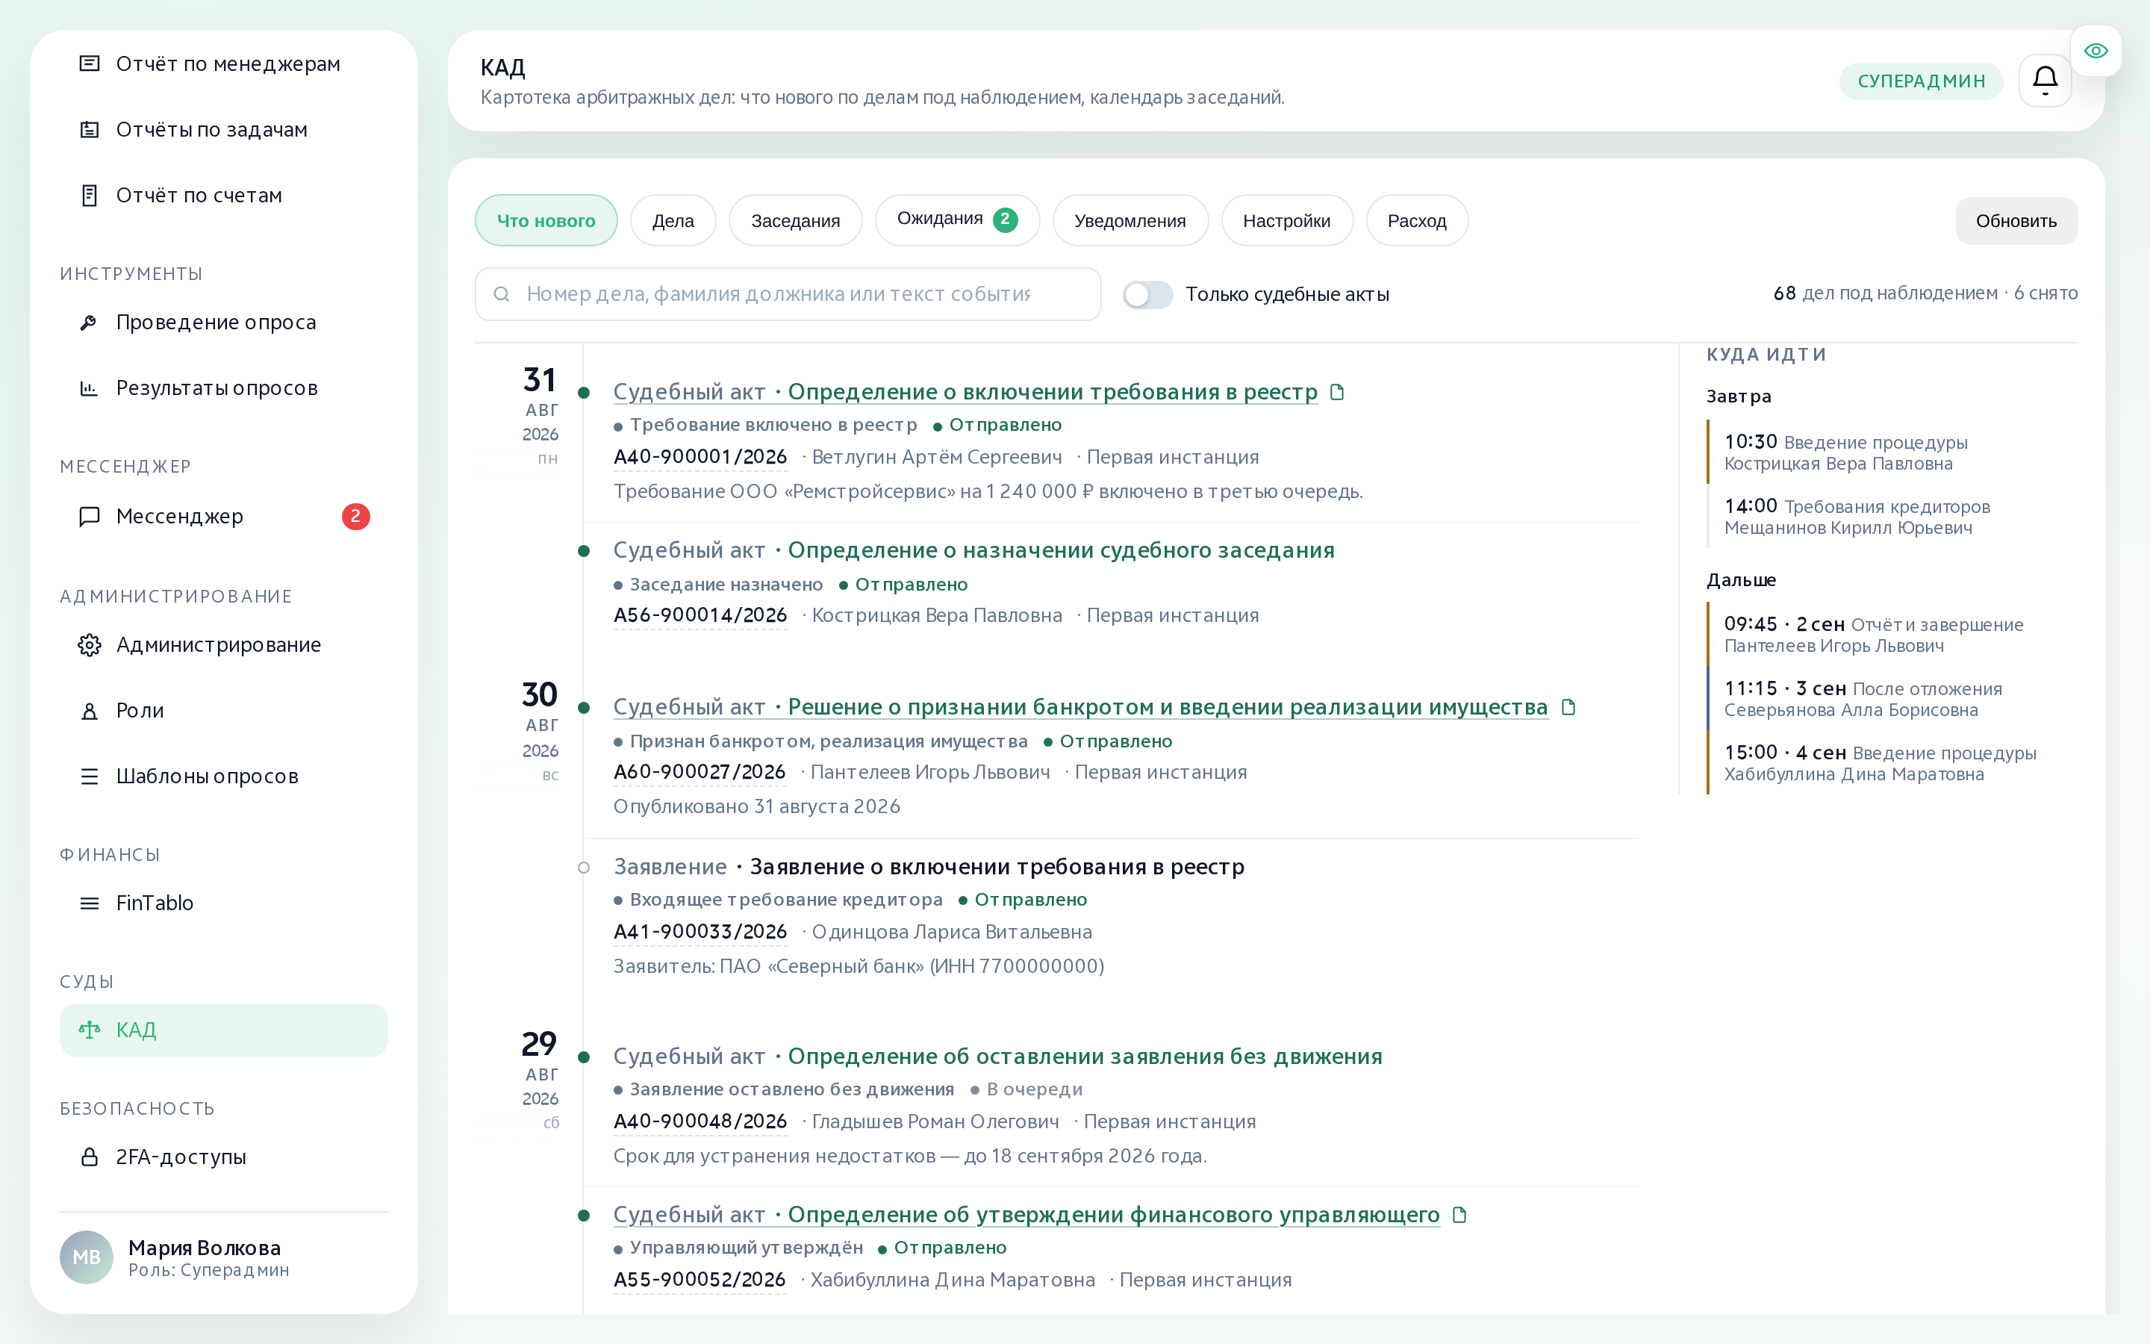Open case number А41-900033/2026

point(700,932)
